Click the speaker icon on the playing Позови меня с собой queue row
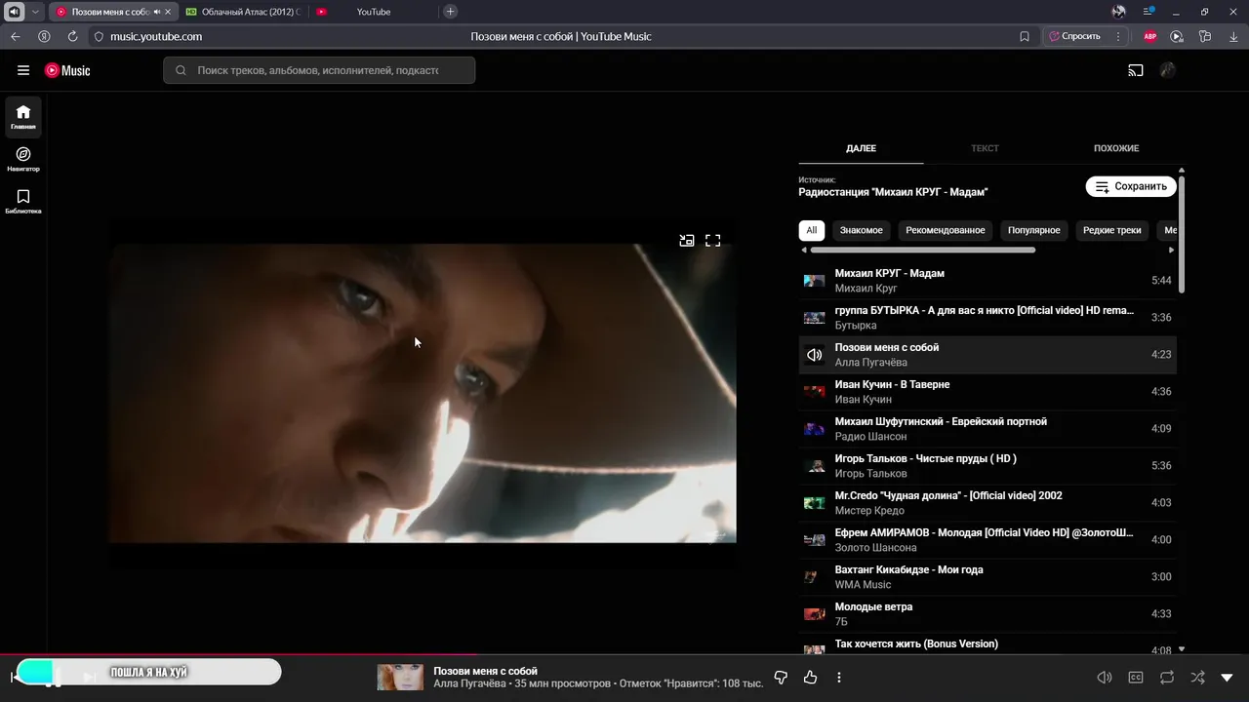The image size is (1249, 702). coord(814,355)
